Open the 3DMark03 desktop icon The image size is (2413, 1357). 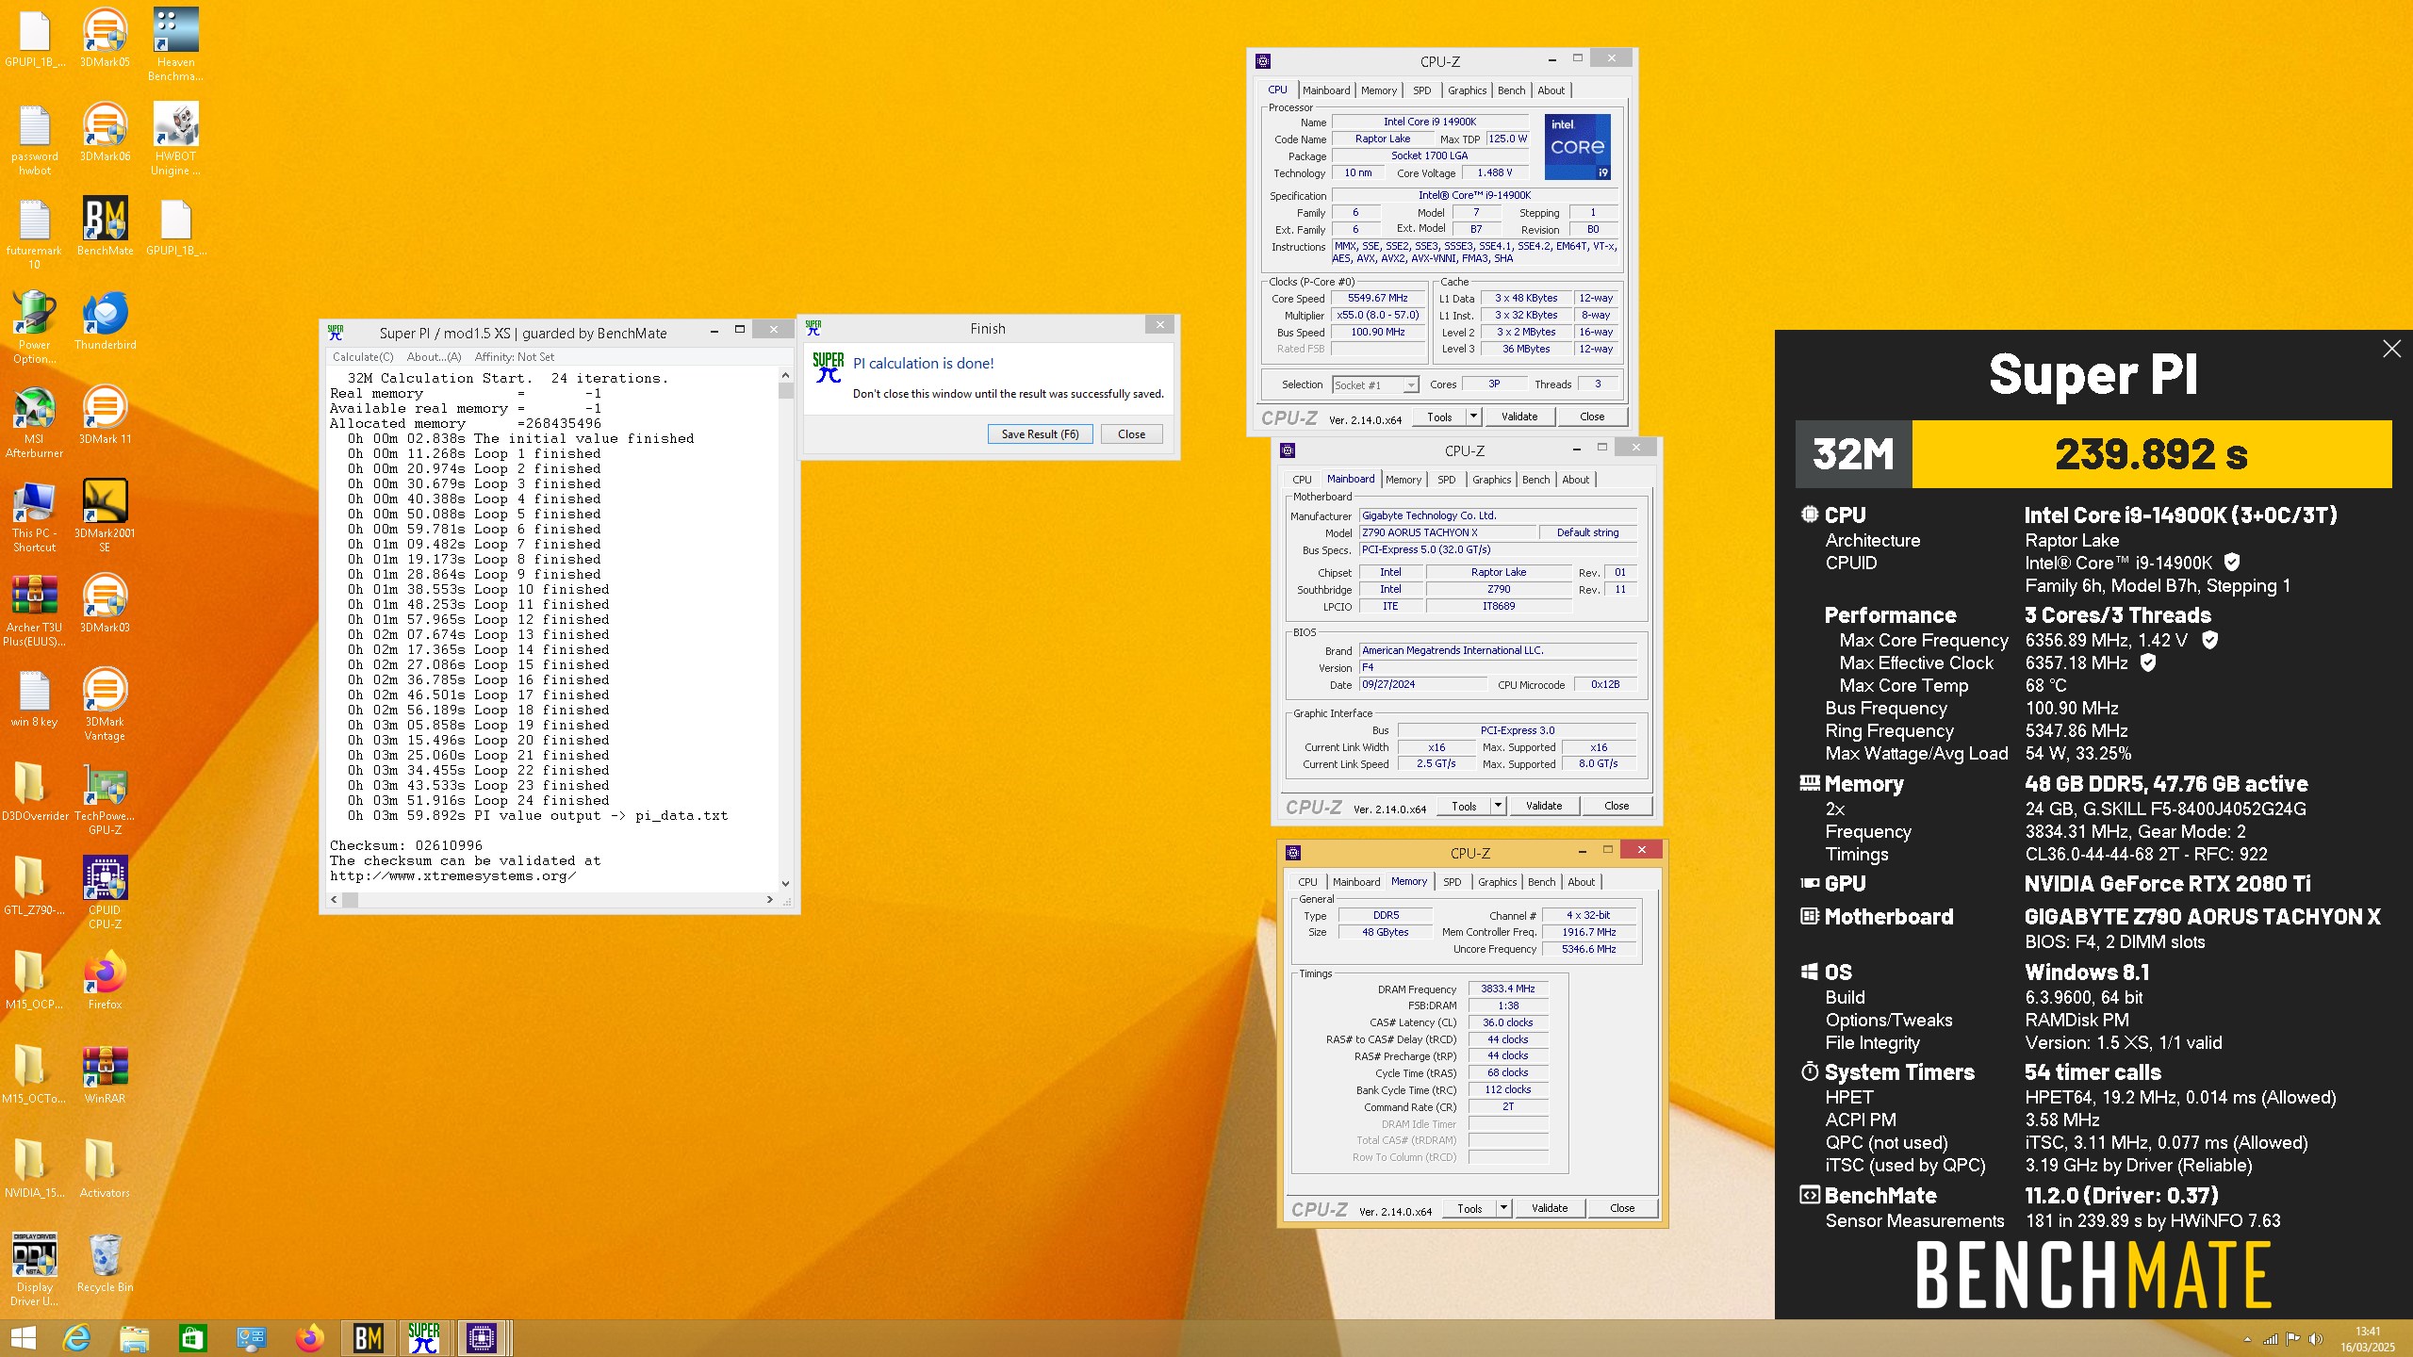click(x=105, y=603)
